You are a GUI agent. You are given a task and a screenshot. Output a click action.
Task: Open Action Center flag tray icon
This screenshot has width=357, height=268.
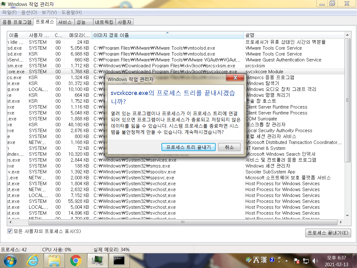(x=297, y=261)
